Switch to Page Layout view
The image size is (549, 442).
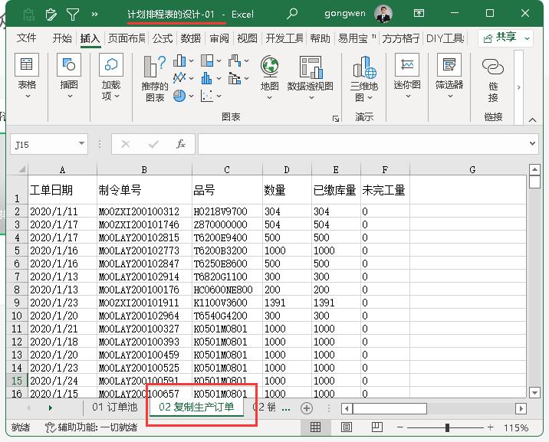coord(346,427)
